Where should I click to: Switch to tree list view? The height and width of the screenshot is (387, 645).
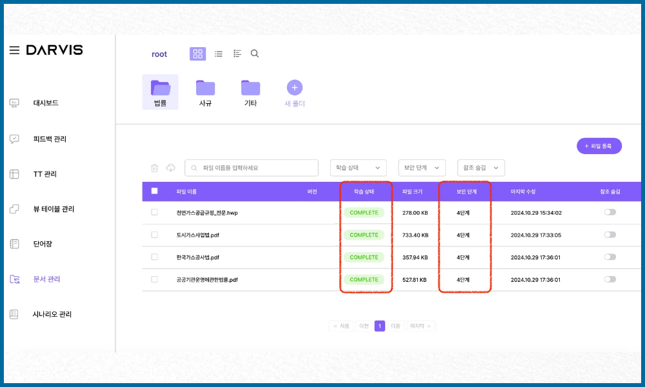pos(237,54)
